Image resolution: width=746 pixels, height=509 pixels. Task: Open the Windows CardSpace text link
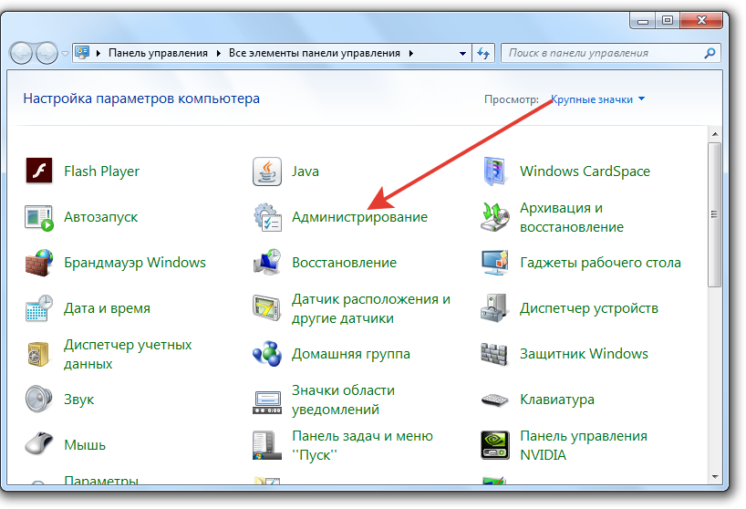[x=585, y=171]
